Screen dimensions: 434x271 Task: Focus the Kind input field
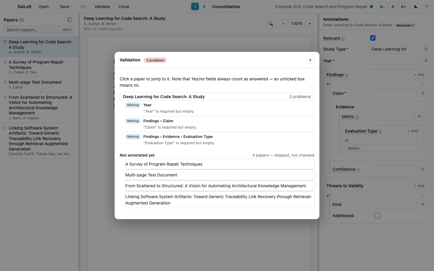point(395,204)
